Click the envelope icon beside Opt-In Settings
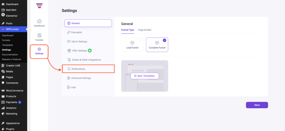 [x=69, y=42]
